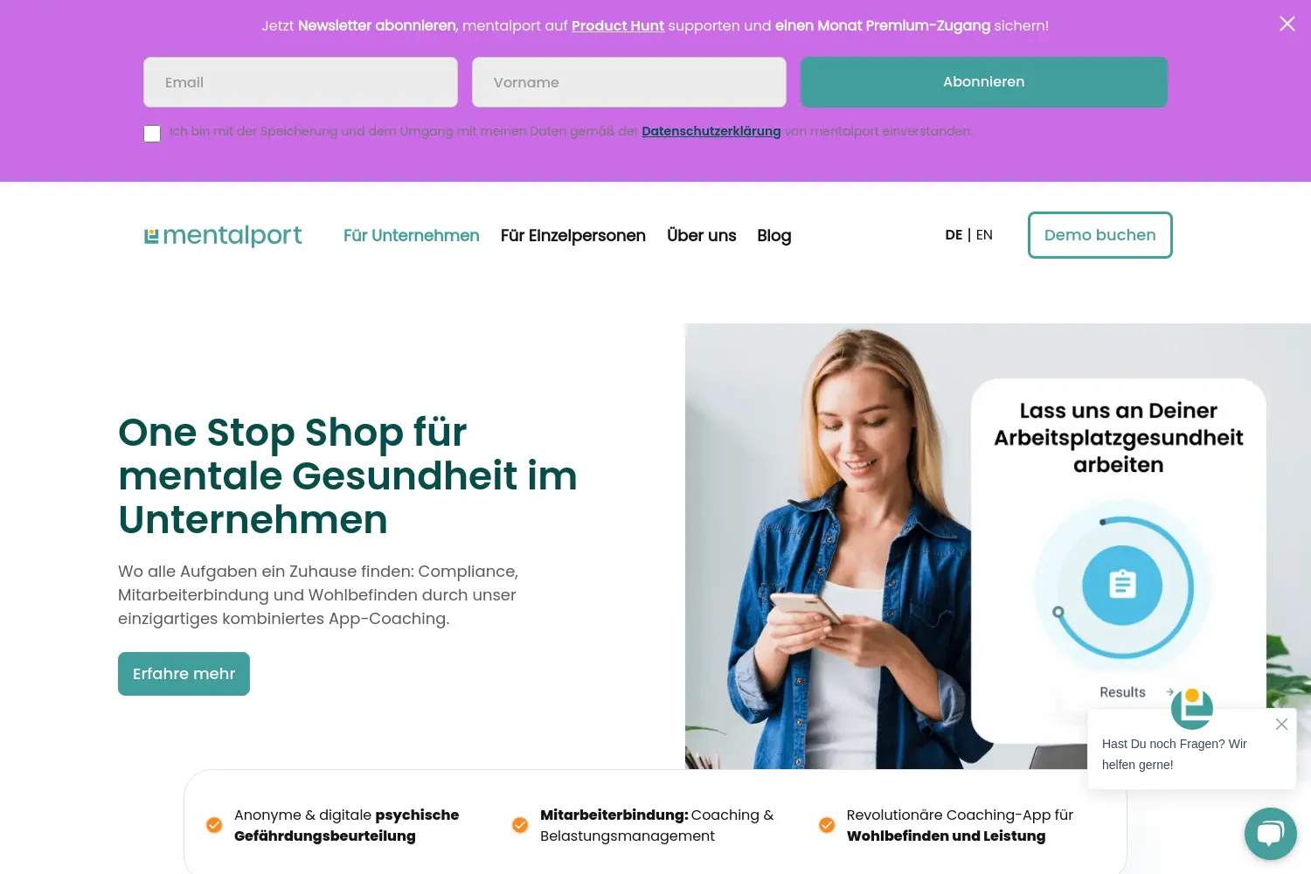Image resolution: width=1311 pixels, height=874 pixels.
Task: Click the blue clipboard icon in circle
Action: tap(1122, 585)
